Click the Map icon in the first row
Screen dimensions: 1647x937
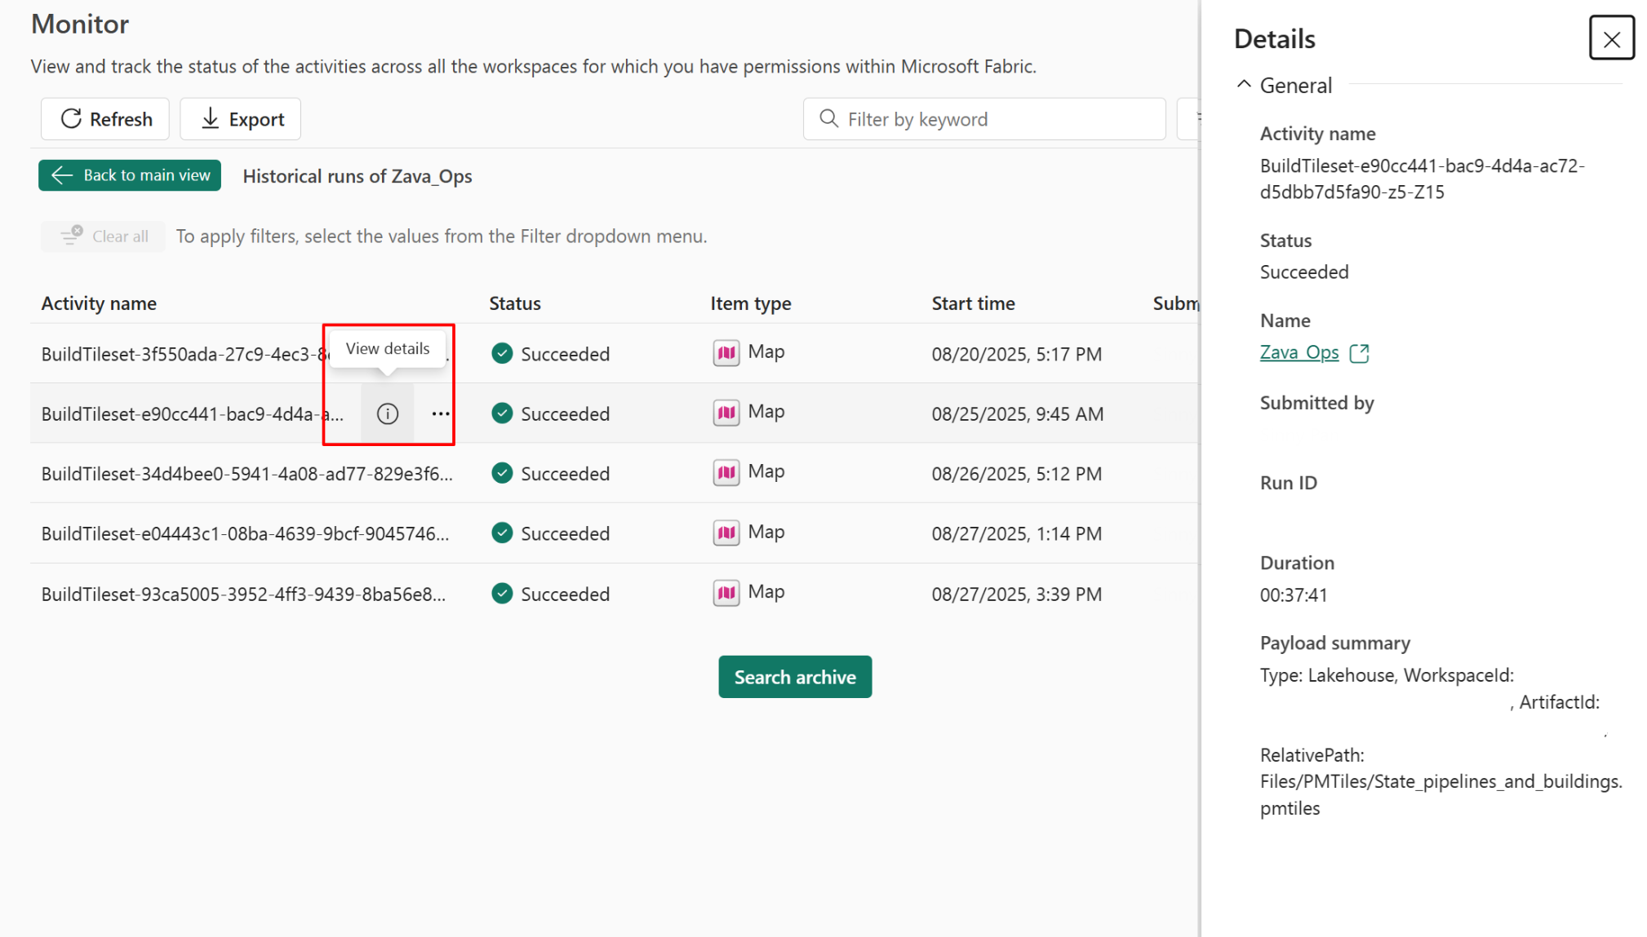pyautogui.click(x=726, y=353)
